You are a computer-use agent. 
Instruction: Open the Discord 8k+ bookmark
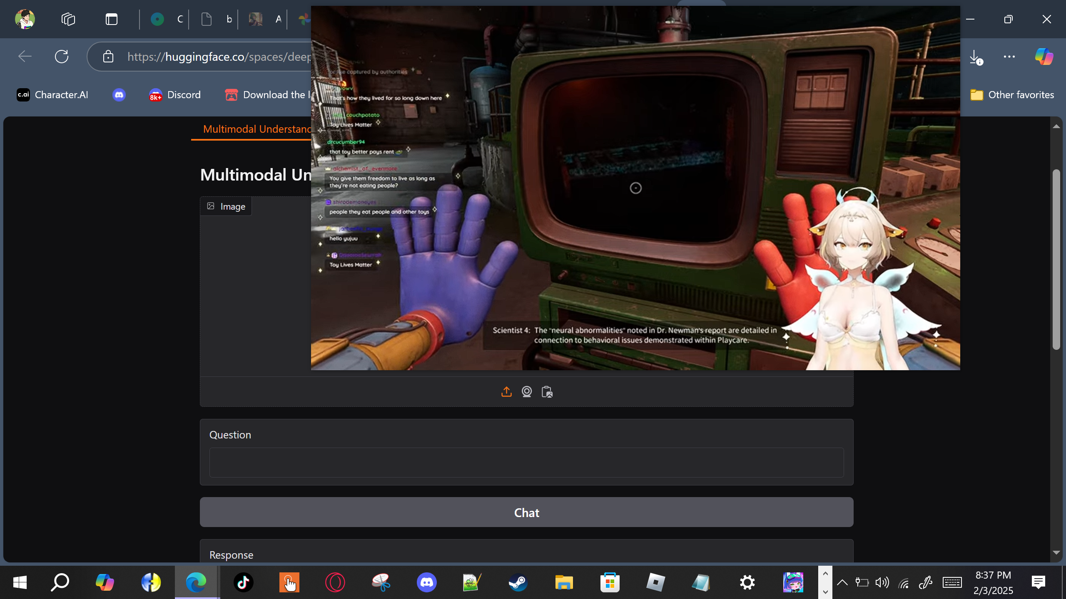[175, 95]
